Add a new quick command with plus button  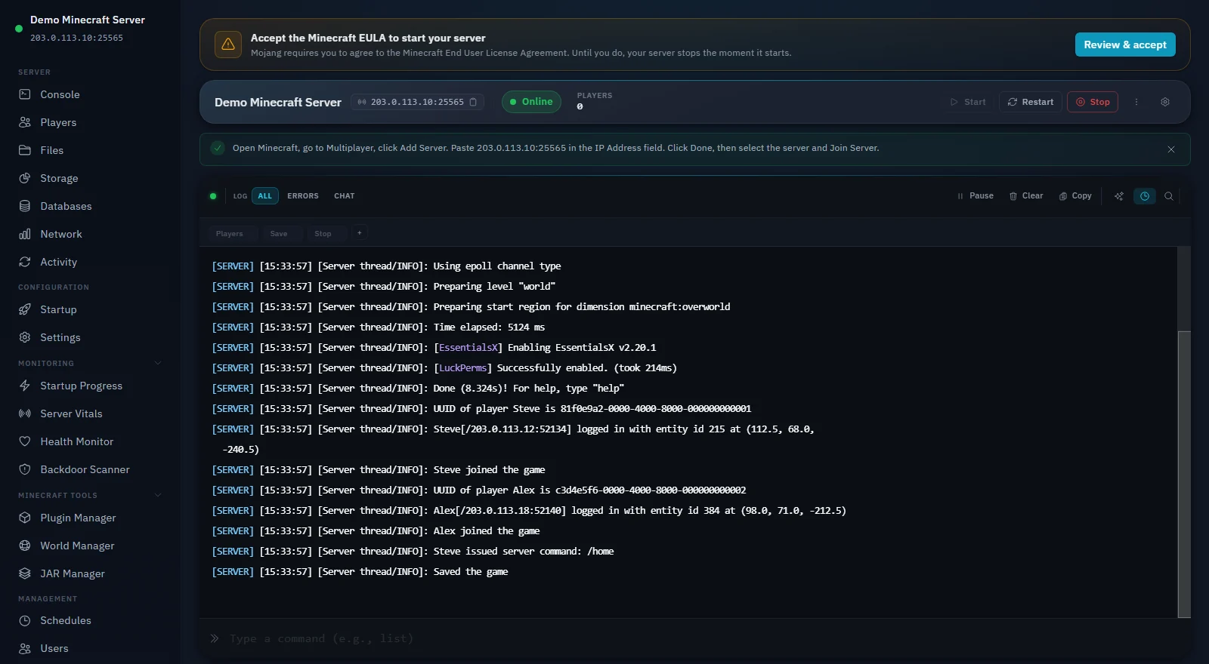360,233
